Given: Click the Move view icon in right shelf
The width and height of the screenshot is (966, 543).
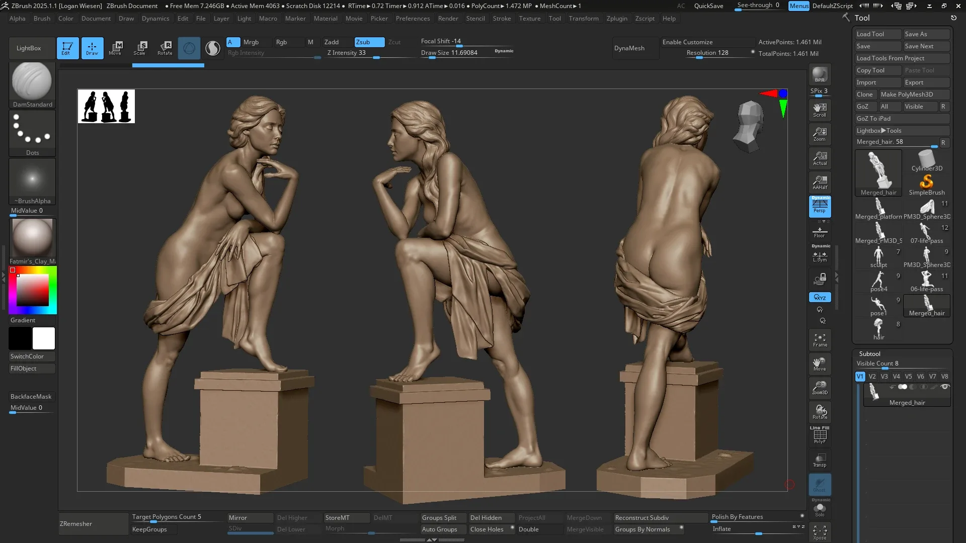Looking at the screenshot, I should tap(820, 364).
